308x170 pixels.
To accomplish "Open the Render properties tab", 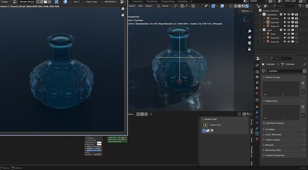I will [257, 72].
